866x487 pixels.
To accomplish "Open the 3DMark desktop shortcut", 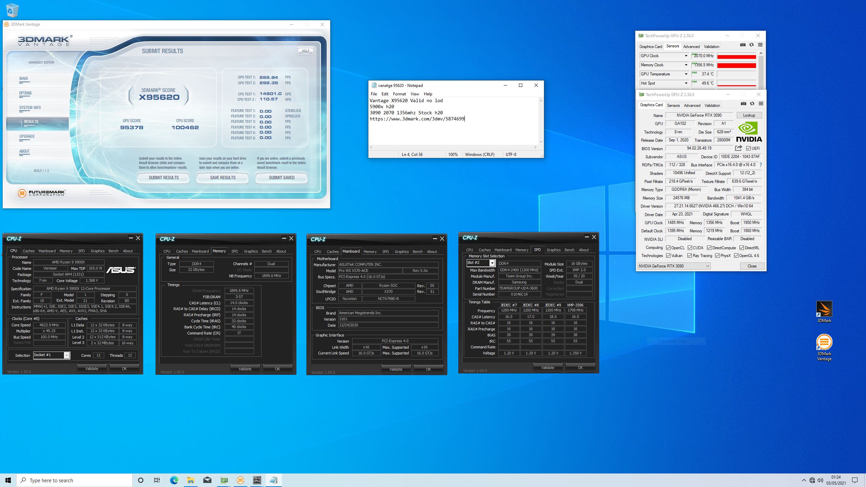I will (824, 312).
